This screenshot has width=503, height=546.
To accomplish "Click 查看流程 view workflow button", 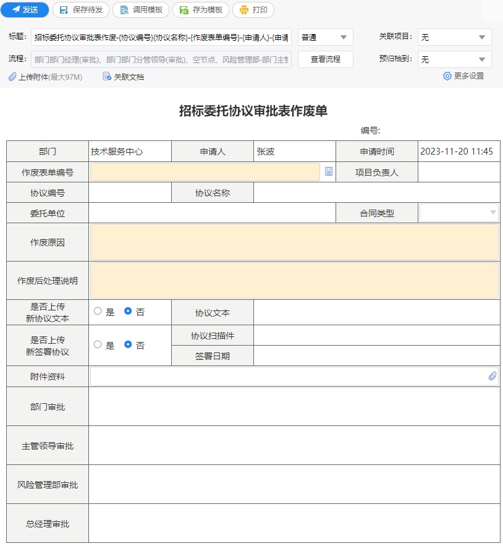I will point(326,59).
